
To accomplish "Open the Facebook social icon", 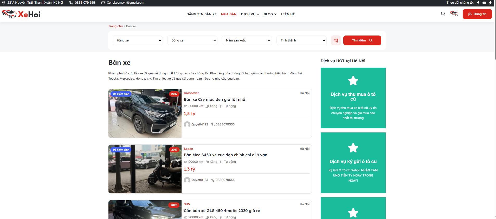I will click(x=478, y=3).
